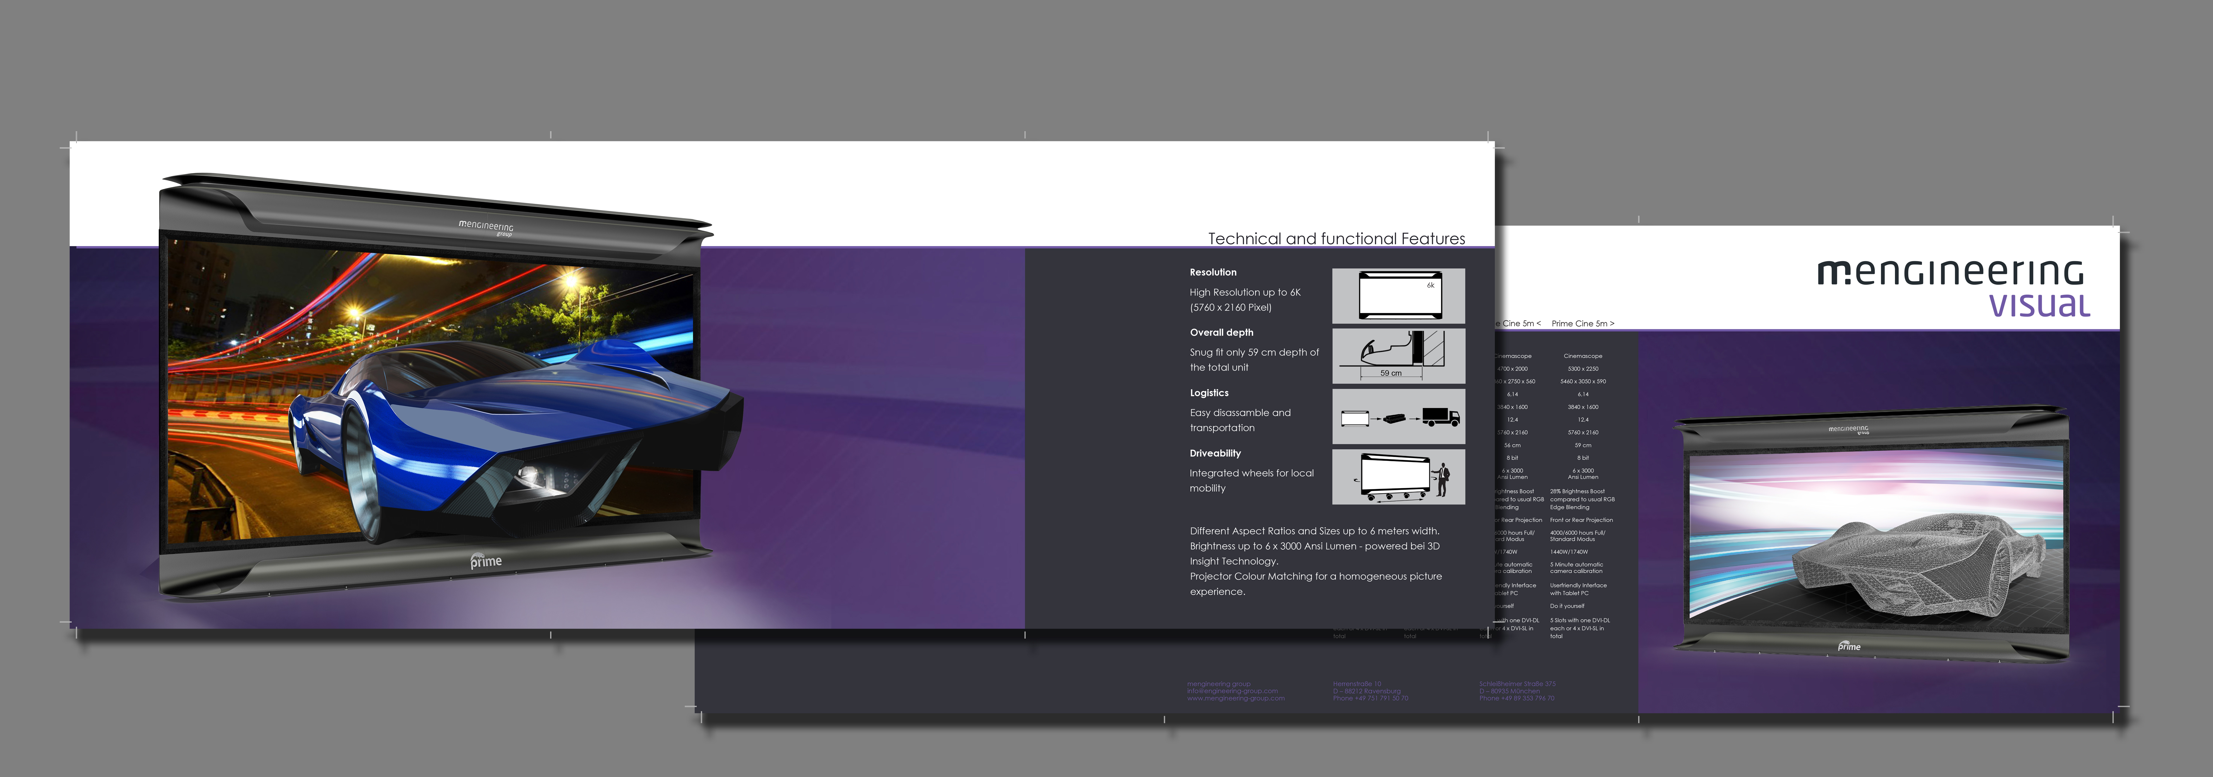Screen dimensions: 2213x777
Task: Click 'Userfriendly Interface with Tablet PC' cell
Action: tap(1578, 589)
